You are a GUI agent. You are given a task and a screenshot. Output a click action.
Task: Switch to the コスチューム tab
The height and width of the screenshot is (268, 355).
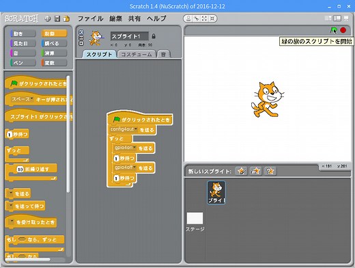[137, 54]
